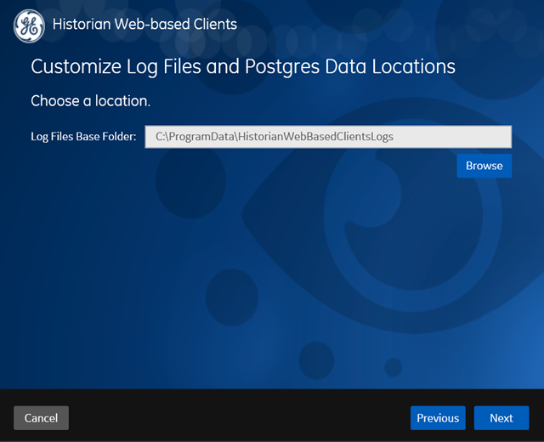The height and width of the screenshot is (442, 544).
Task: Cancel the installation
Action: [x=41, y=417]
